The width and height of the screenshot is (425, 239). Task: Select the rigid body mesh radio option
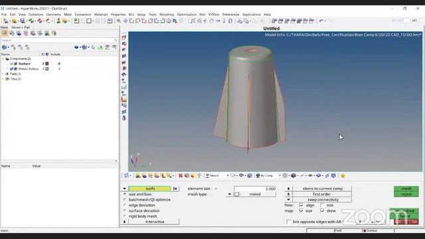(x=125, y=216)
